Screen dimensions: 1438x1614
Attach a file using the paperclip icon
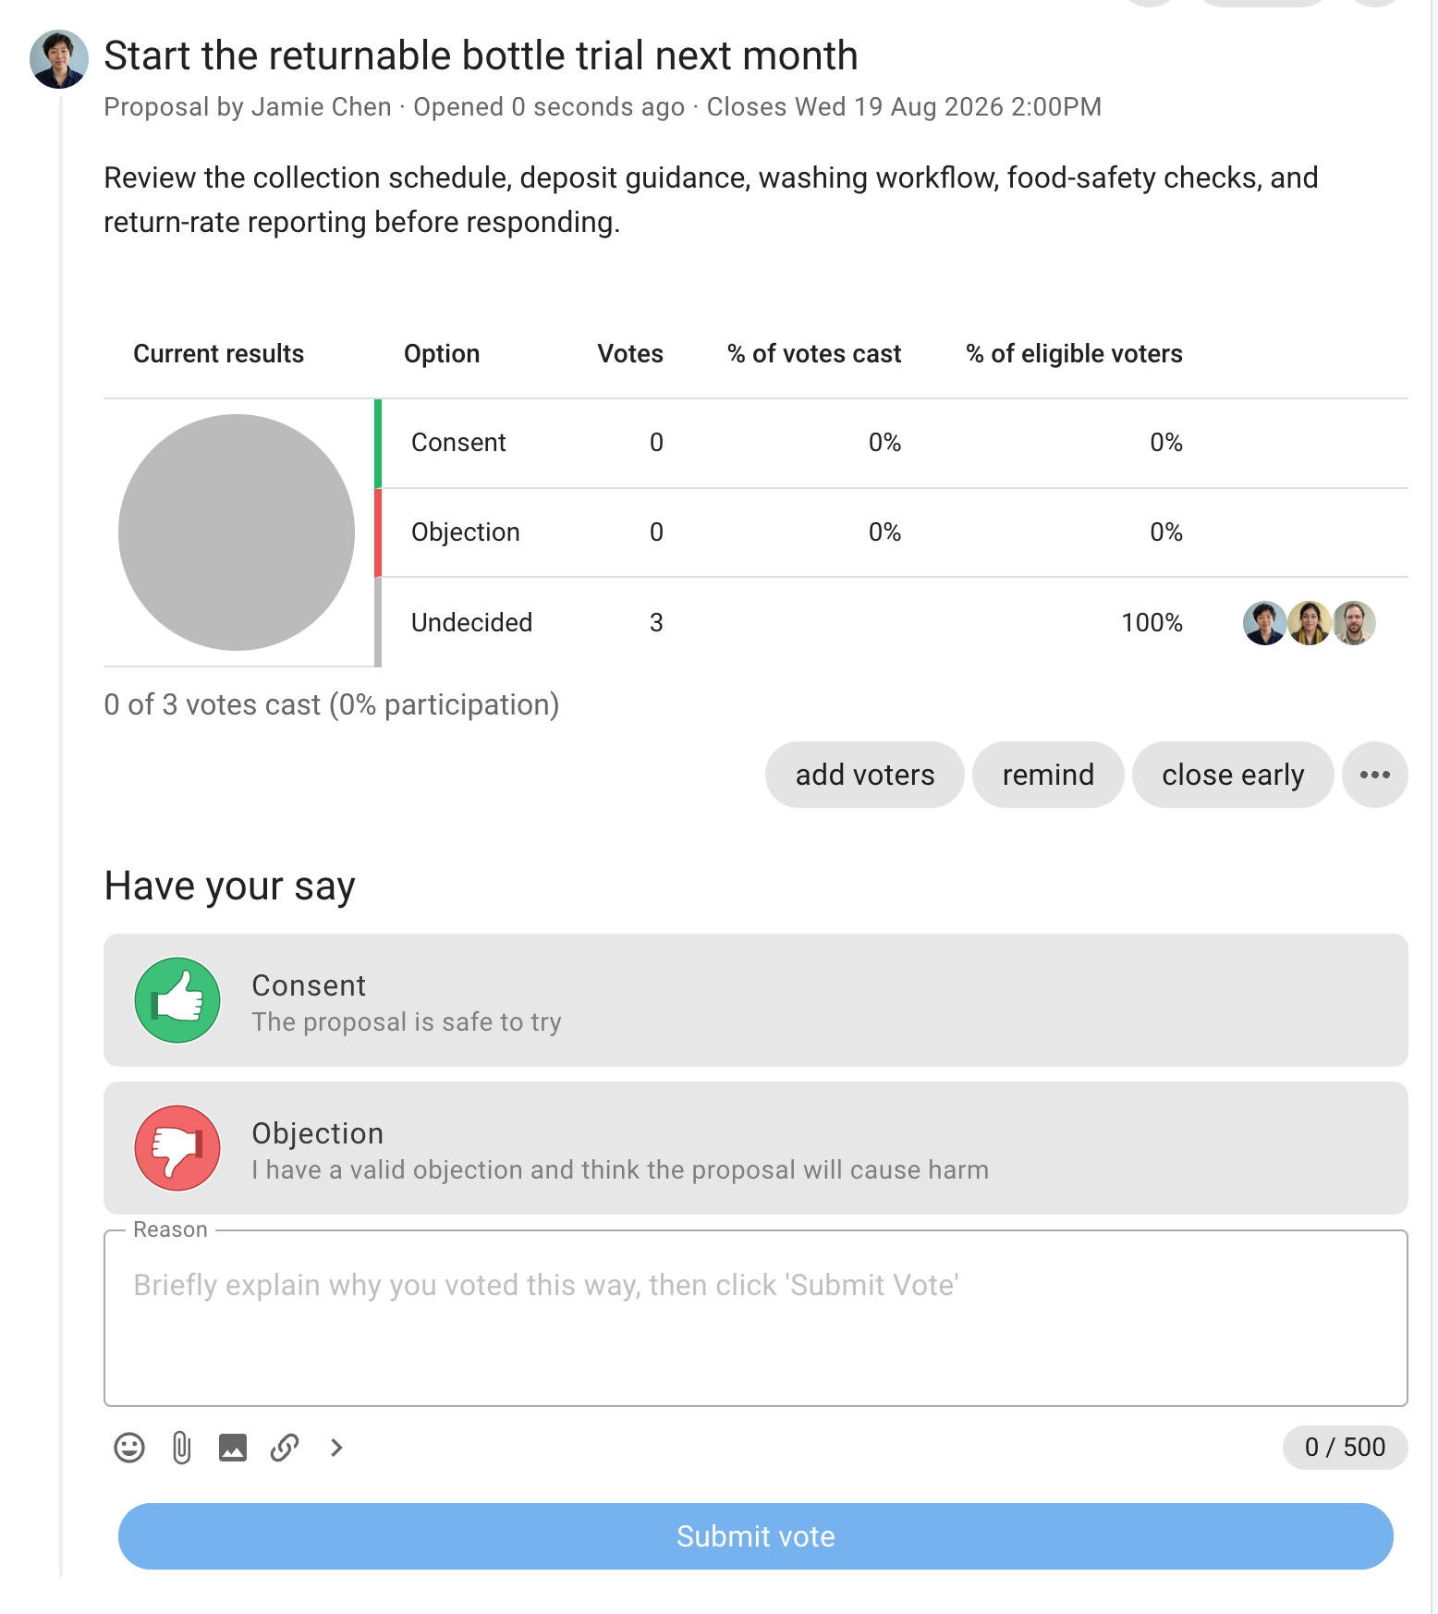pos(181,1448)
